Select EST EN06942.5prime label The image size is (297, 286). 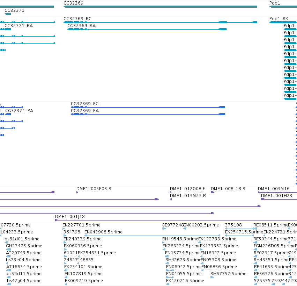coord(184,267)
